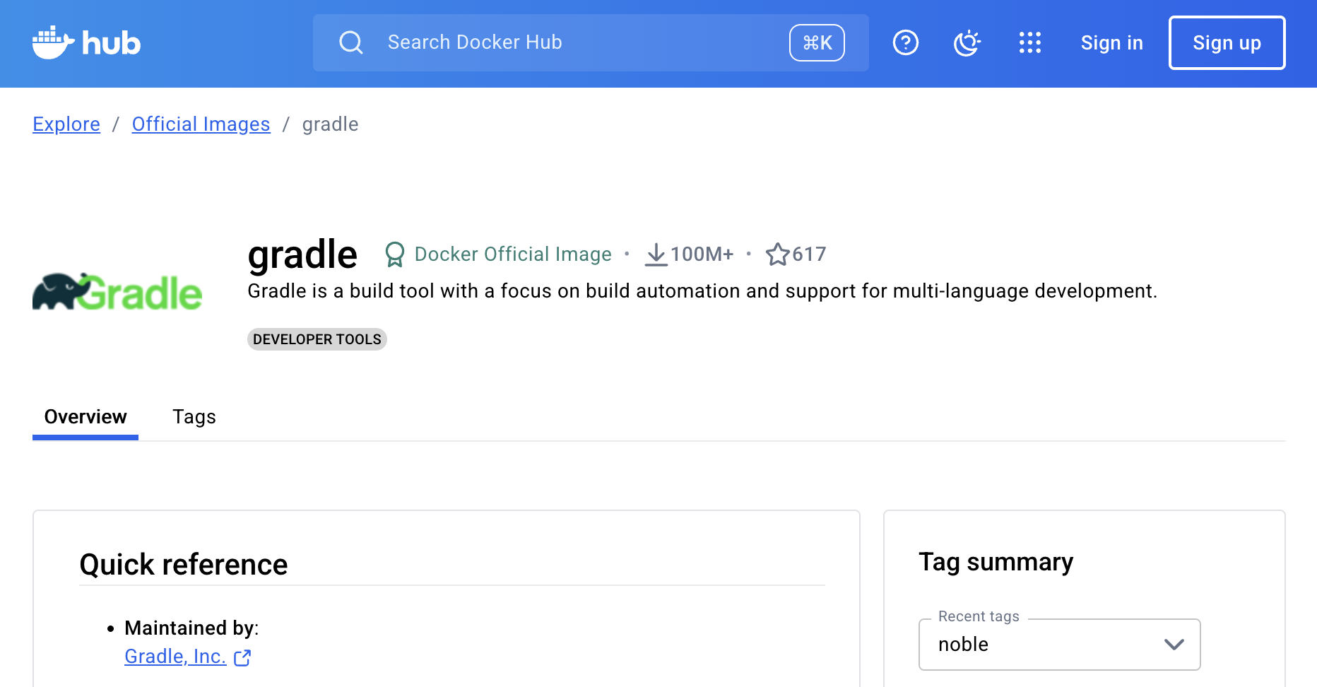This screenshot has height=687, width=1317.
Task: Click the Tag summary heading
Action: point(996,562)
